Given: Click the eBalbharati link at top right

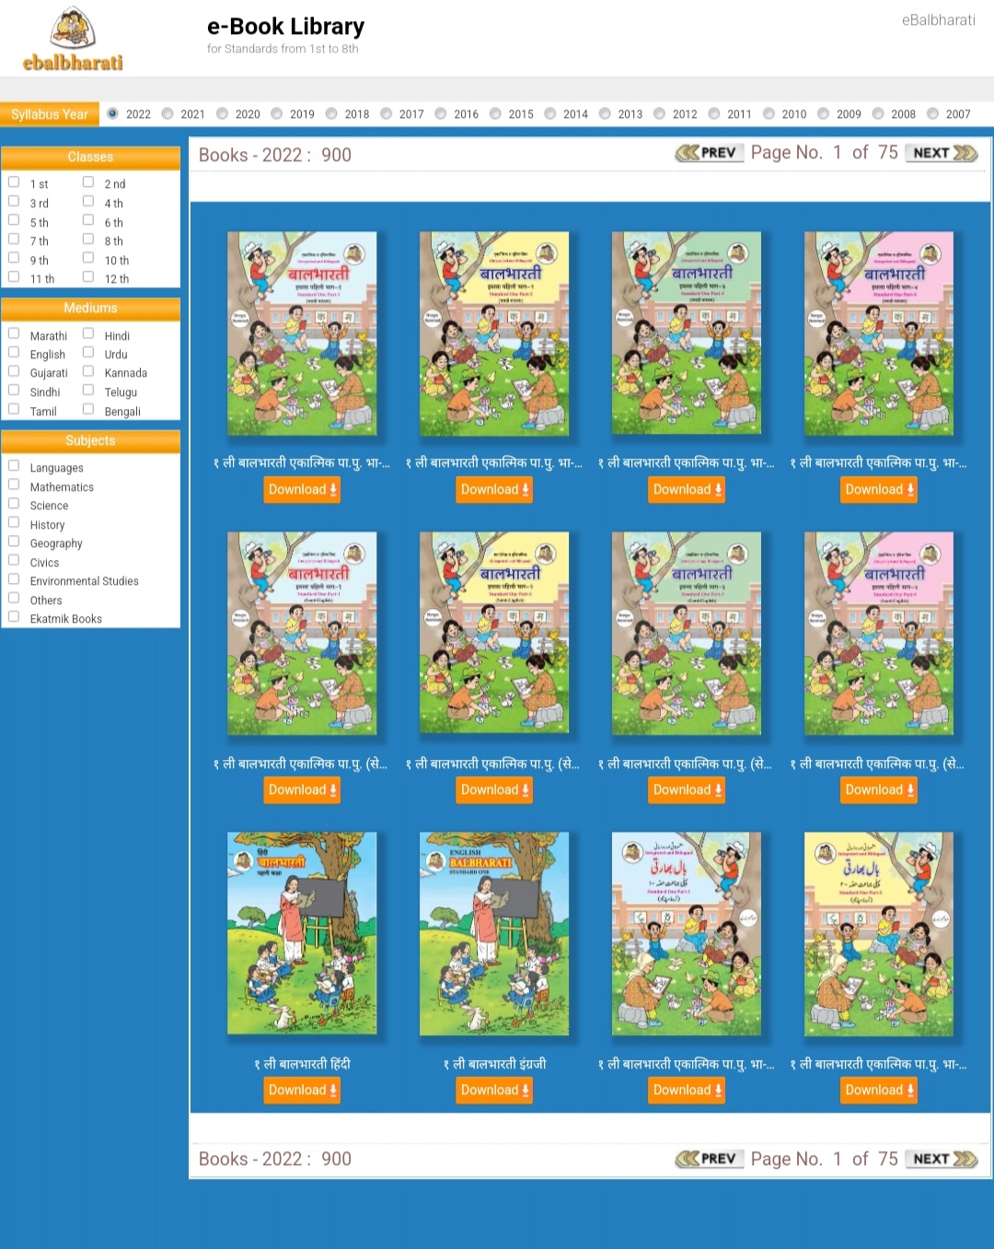Looking at the screenshot, I should click(x=938, y=20).
